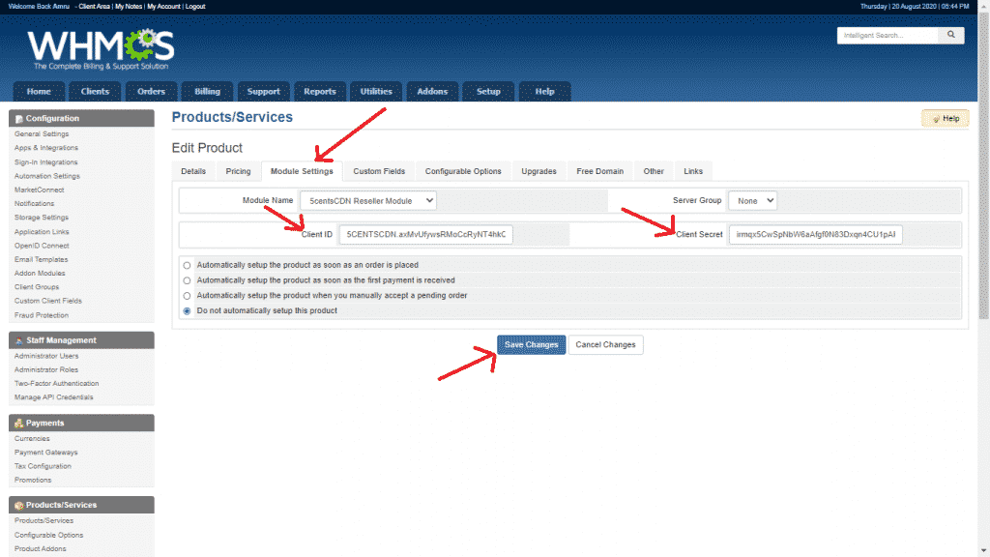The image size is (990, 557).
Task: Open the Links tab
Action: [x=692, y=171]
